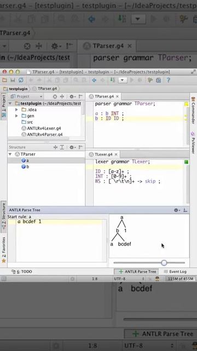Screen dimensions: 197x351
Task: Click the Save All toolbar icon
Action: [13, 80]
